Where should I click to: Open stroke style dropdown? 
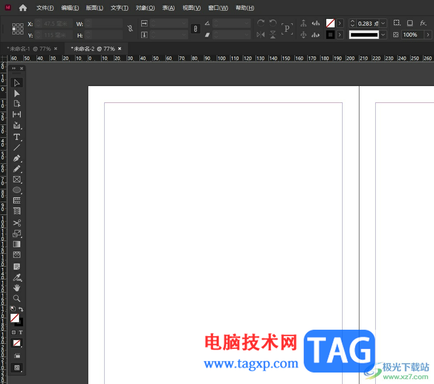[383, 34]
